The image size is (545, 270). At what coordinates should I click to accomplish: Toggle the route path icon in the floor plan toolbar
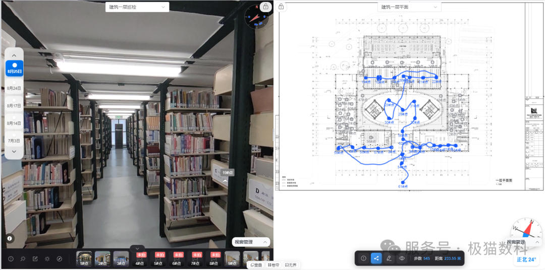[376, 258]
